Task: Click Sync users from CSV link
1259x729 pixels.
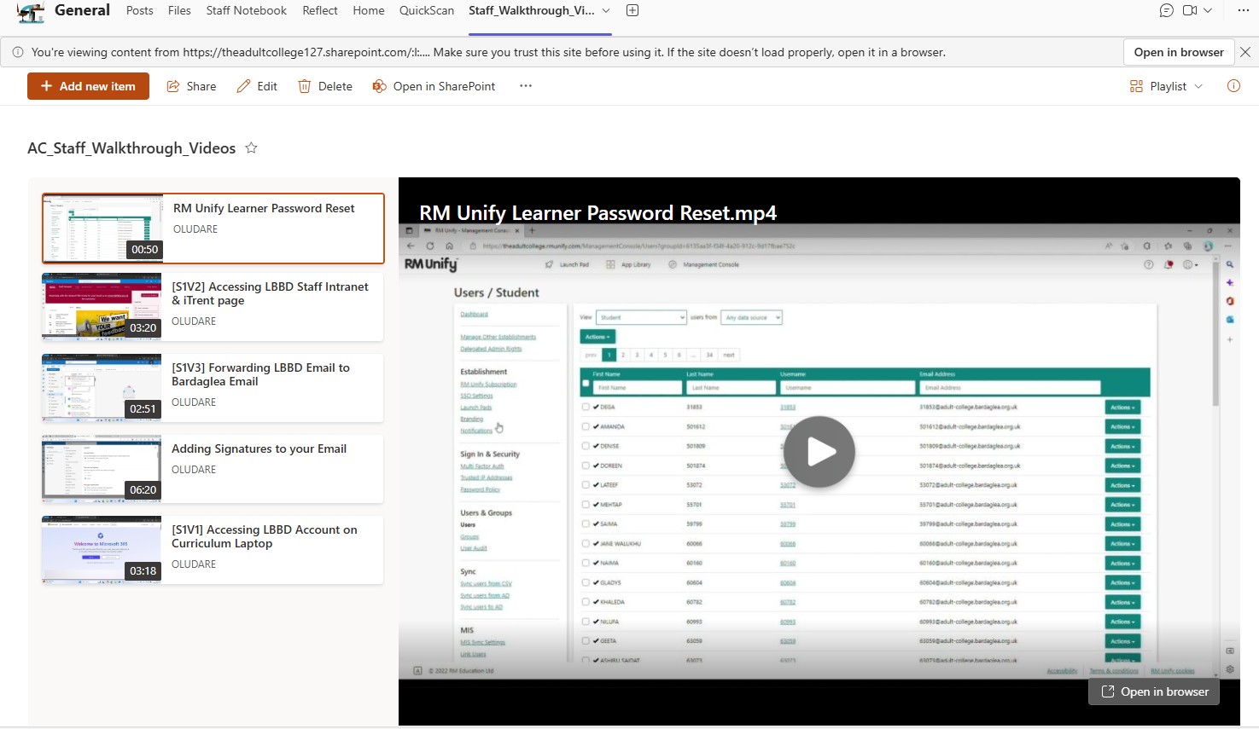Action: tap(486, 583)
